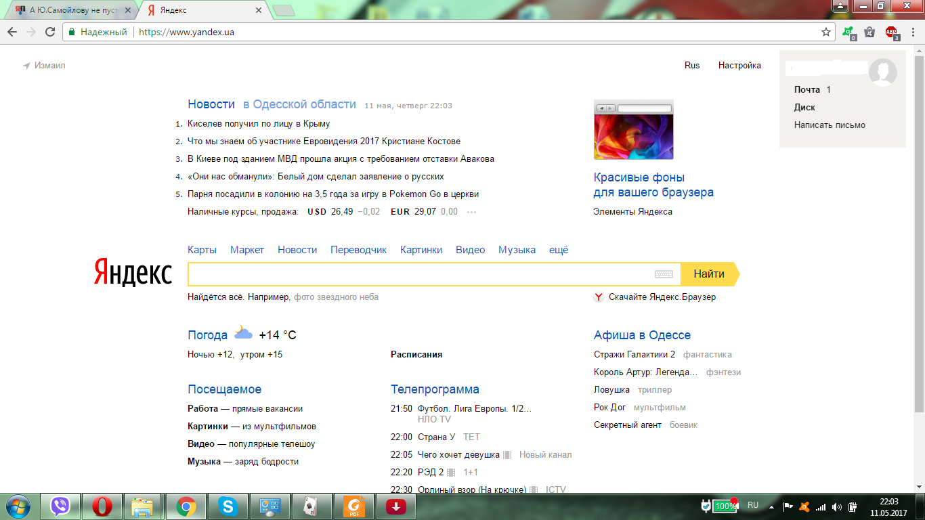
Task: Click the Yandex.Browser Y icon
Action: point(599,297)
